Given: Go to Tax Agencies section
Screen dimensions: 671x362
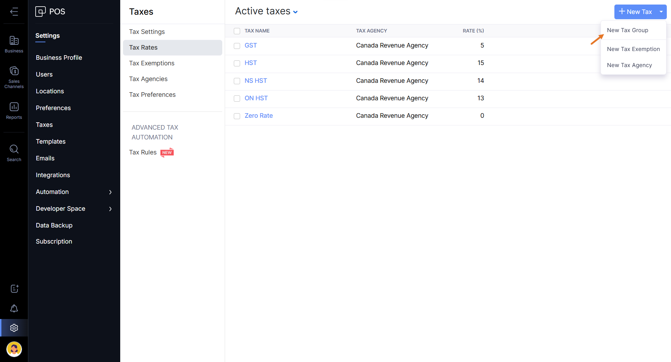Looking at the screenshot, I should 148,79.
